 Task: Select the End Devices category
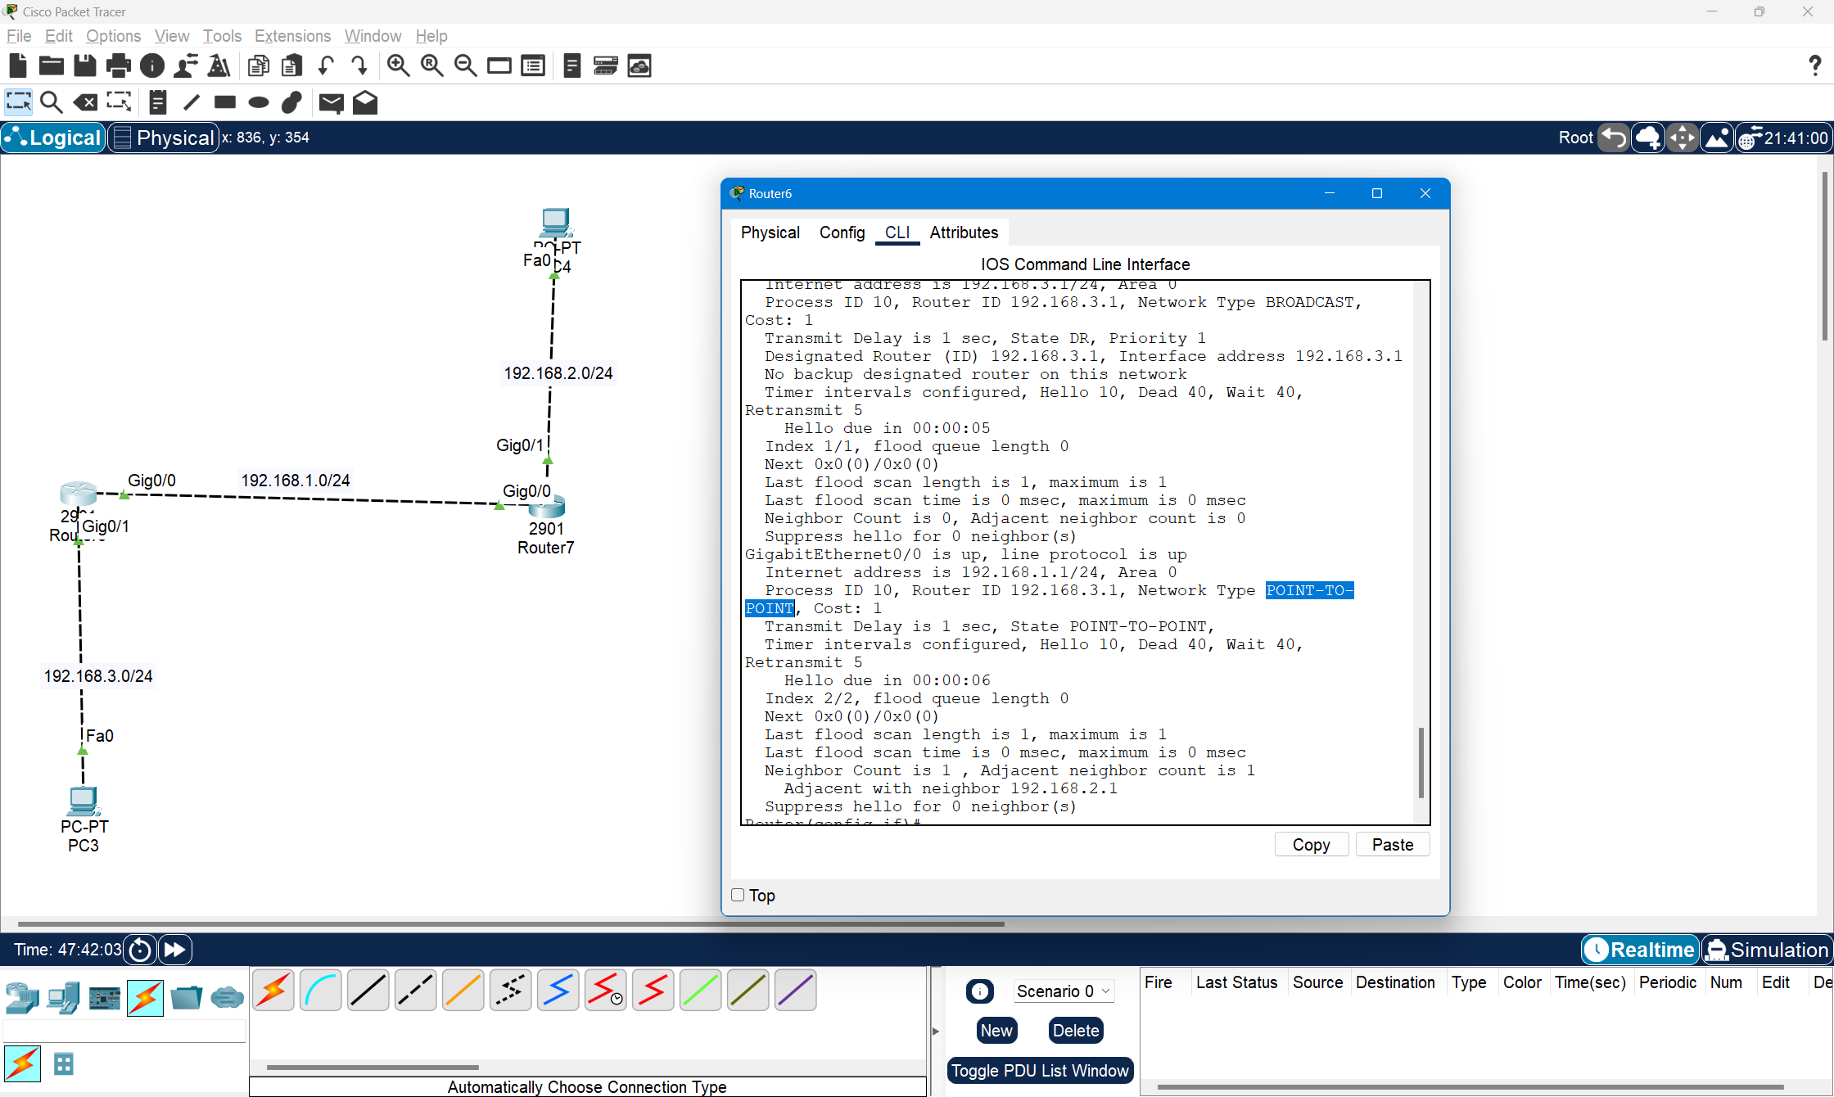click(x=64, y=998)
